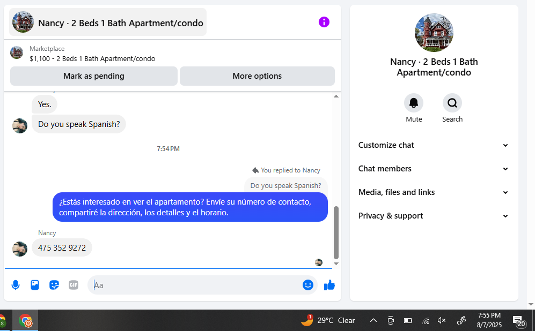Open weather widget showing 29°C Clear

(328, 320)
